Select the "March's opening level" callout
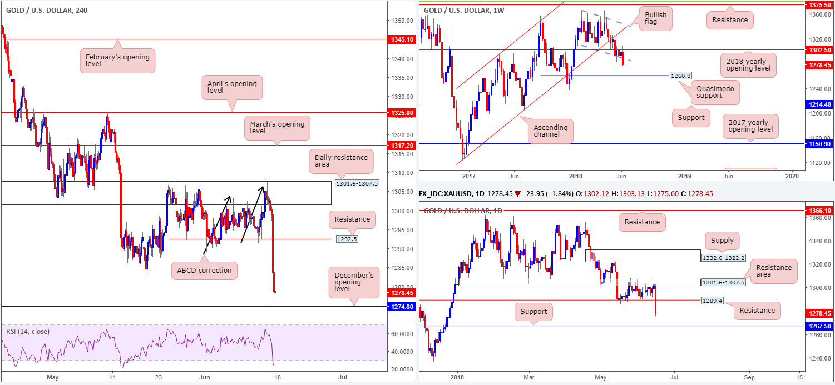Image resolution: width=835 pixels, height=385 pixels. [x=277, y=128]
